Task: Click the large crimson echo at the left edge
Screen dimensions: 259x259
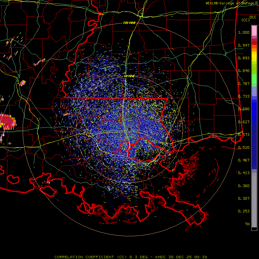Action: pos(7,121)
